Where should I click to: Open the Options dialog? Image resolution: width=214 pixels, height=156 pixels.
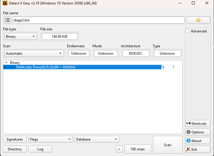[198, 132]
